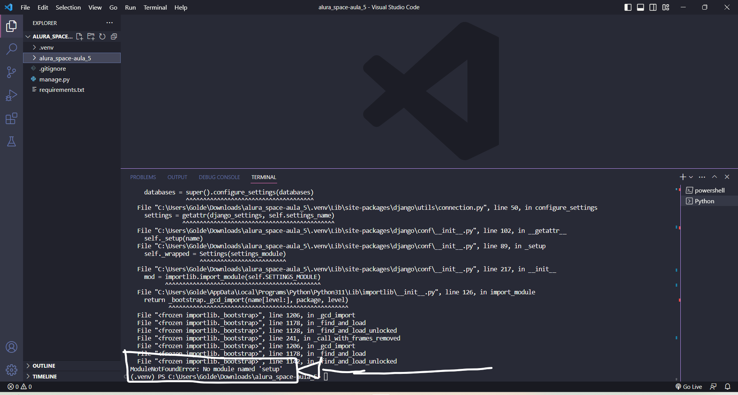Expand the OUTLINE section
The height and width of the screenshot is (395, 738).
tap(72, 366)
